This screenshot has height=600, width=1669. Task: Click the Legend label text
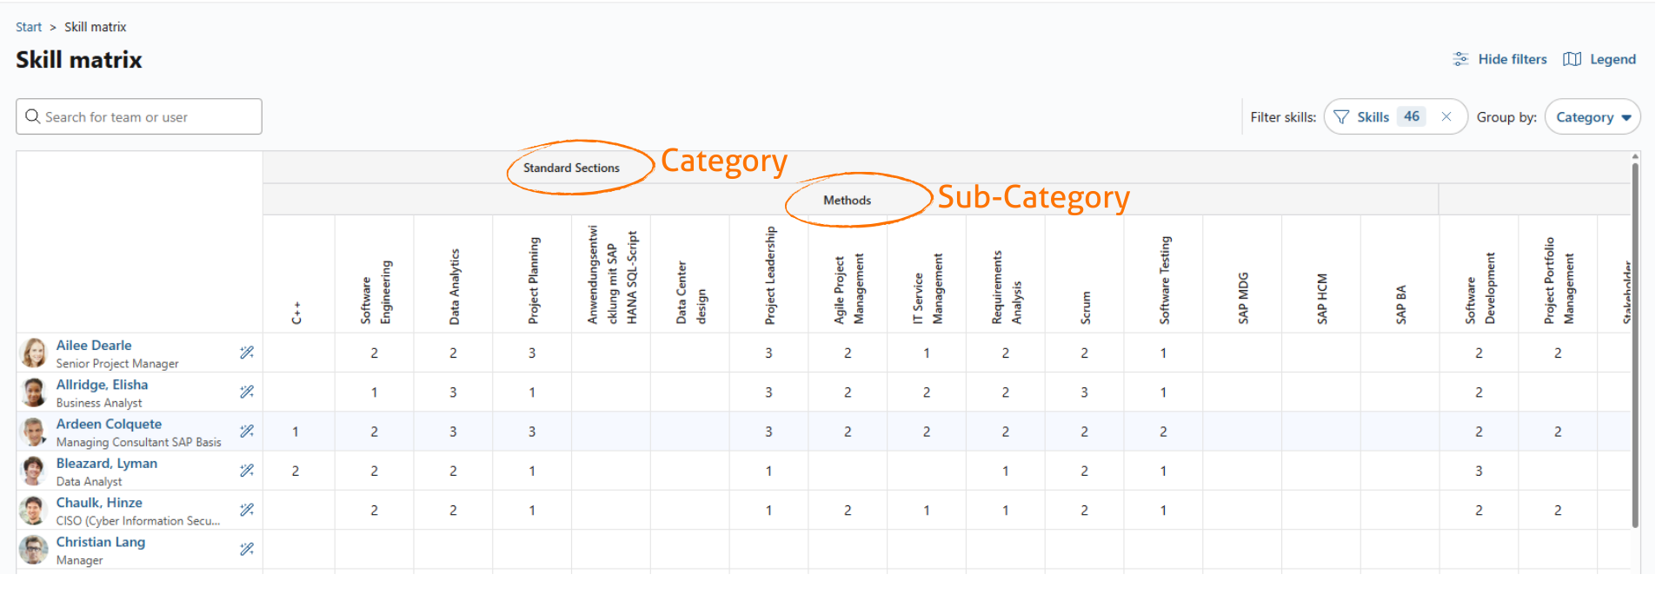click(x=1612, y=59)
